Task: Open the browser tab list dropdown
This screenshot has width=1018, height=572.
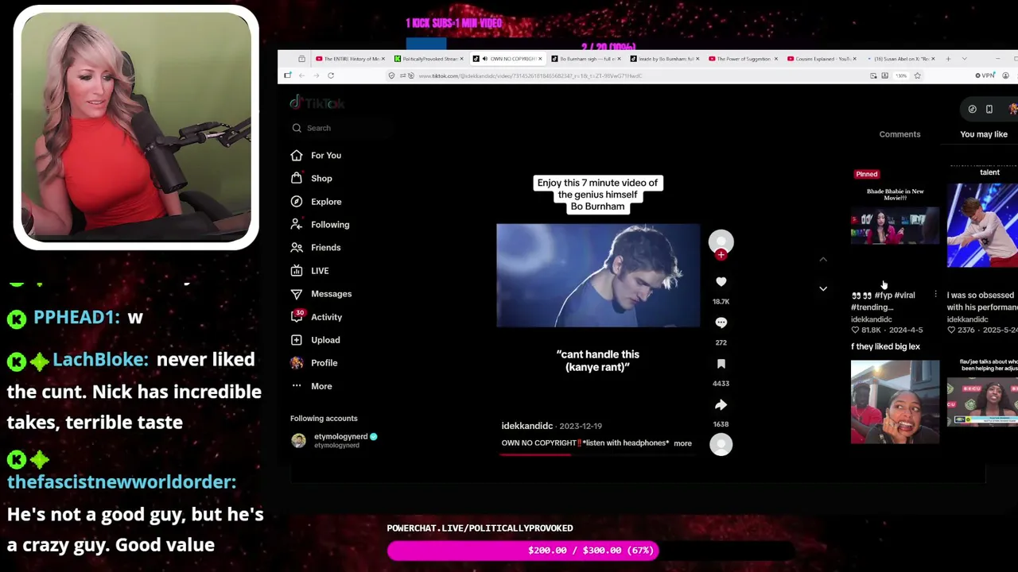Action: [x=965, y=59]
